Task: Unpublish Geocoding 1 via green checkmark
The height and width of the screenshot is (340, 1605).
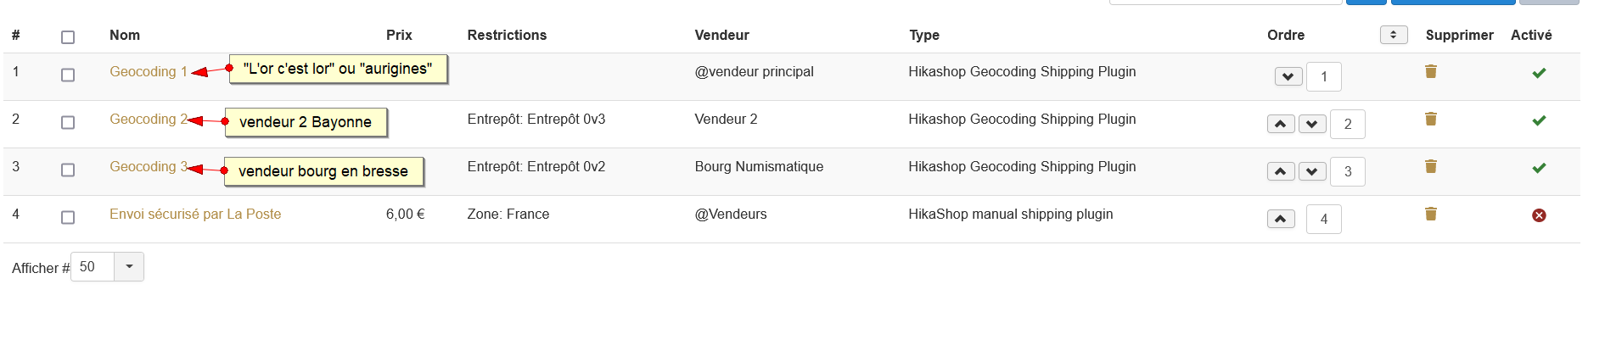Action: pyautogui.click(x=1539, y=73)
